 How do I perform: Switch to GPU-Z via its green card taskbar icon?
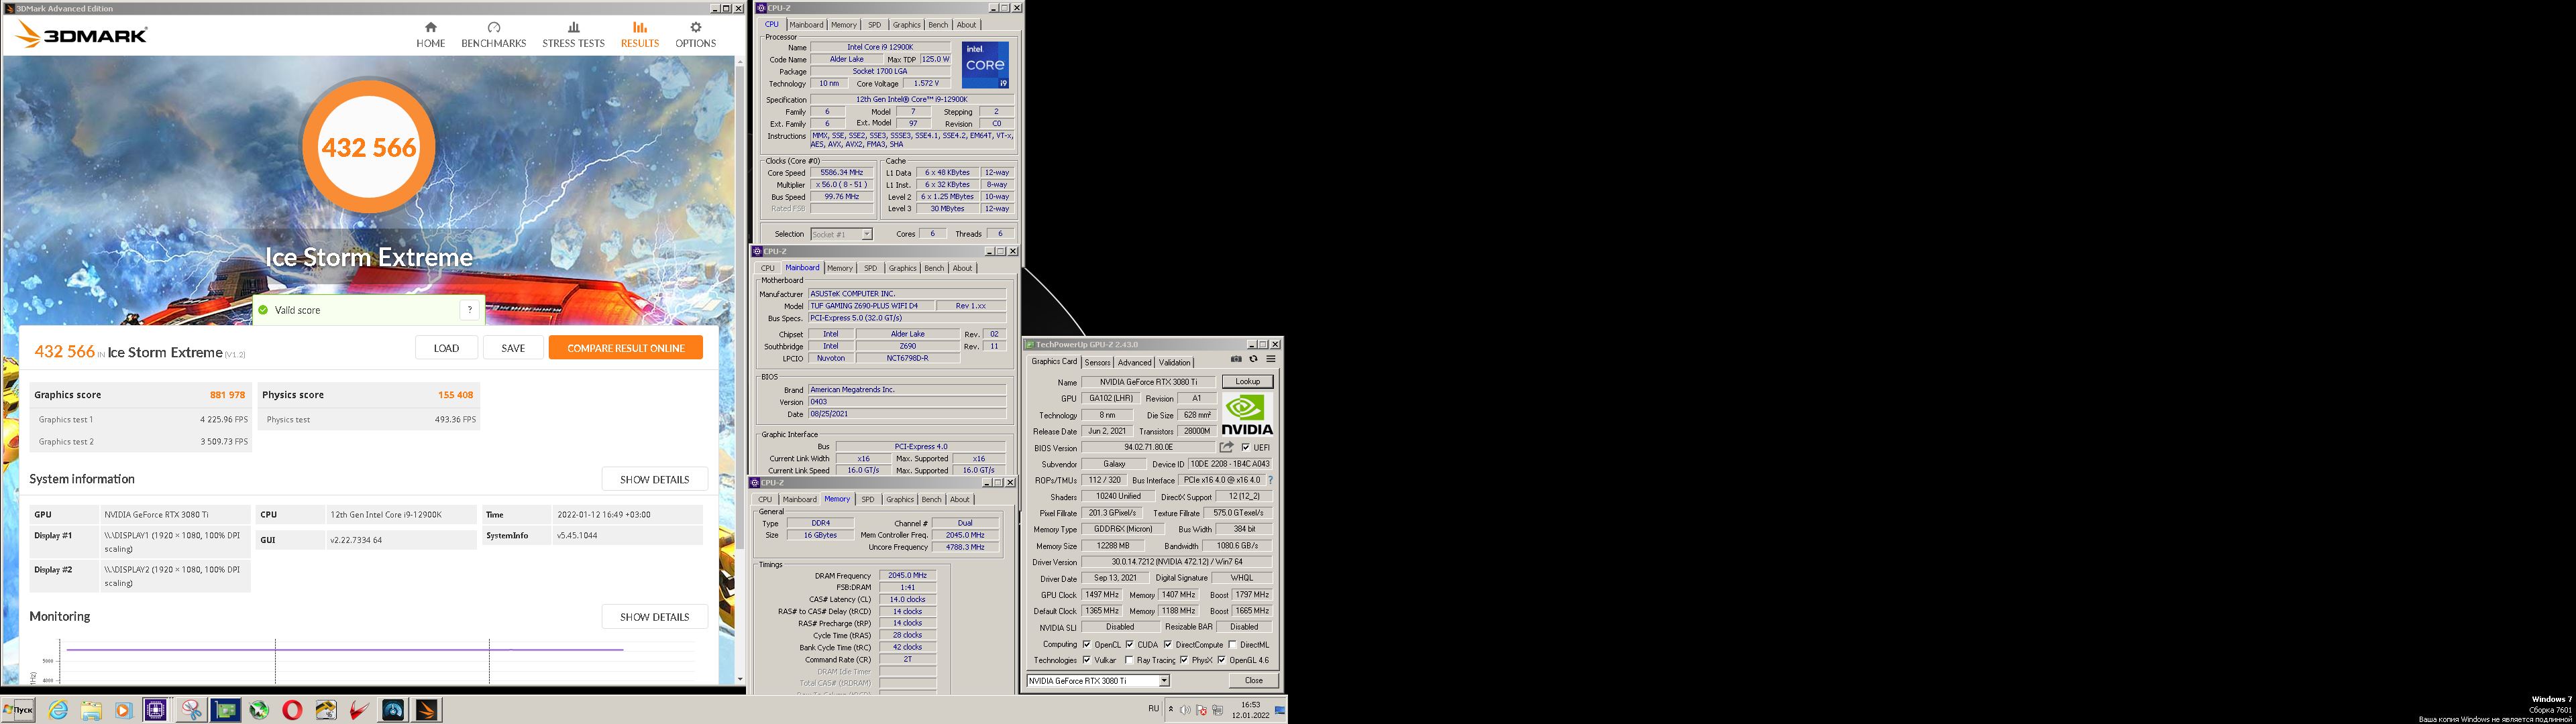[226, 710]
